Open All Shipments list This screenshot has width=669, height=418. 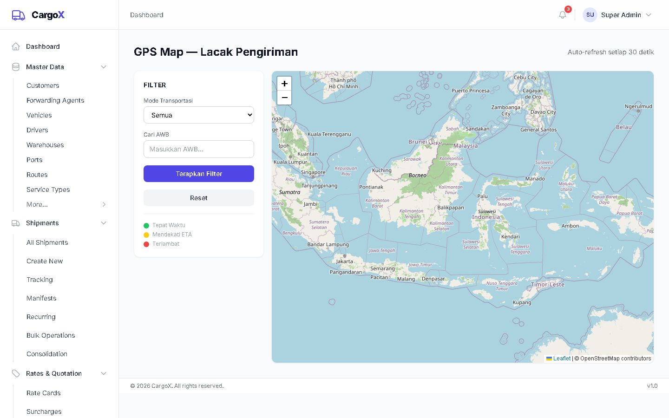pos(47,242)
